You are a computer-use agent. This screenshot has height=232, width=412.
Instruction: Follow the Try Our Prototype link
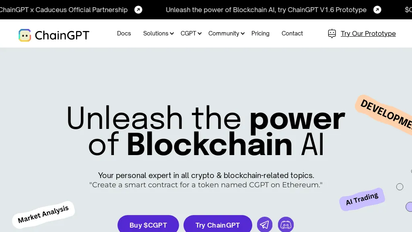(368, 33)
